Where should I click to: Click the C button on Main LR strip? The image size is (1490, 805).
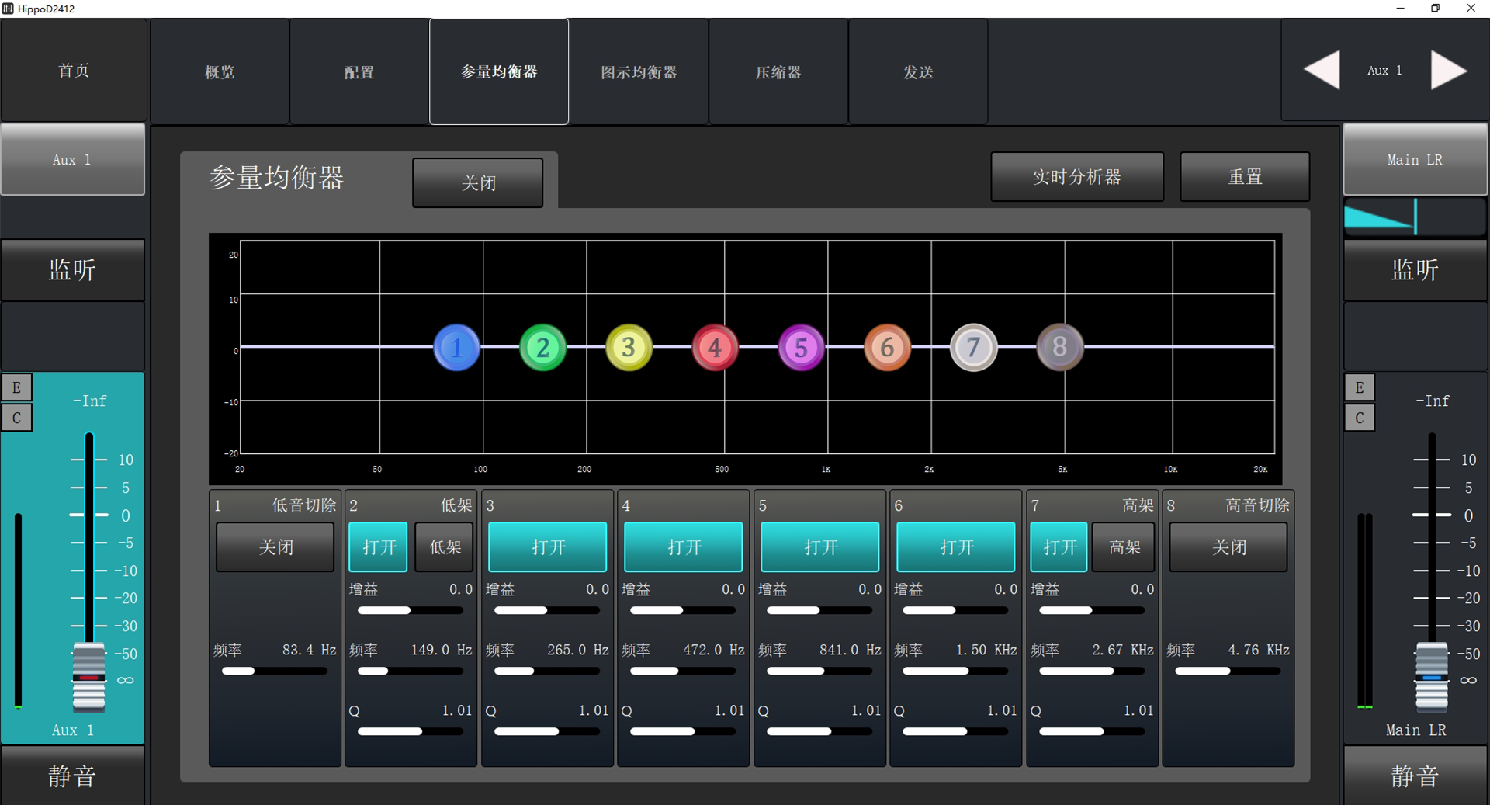tap(1359, 418)
